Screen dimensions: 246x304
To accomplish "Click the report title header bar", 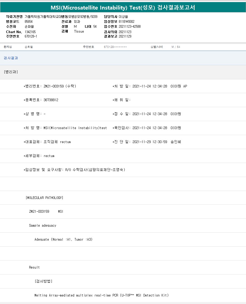I will [123, 8].
